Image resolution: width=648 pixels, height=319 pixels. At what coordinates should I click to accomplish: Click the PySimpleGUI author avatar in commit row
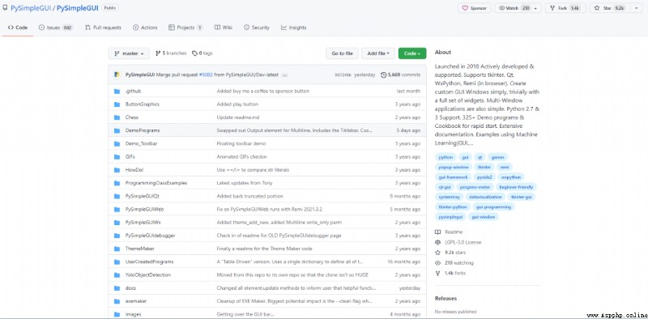coord(117,74)
